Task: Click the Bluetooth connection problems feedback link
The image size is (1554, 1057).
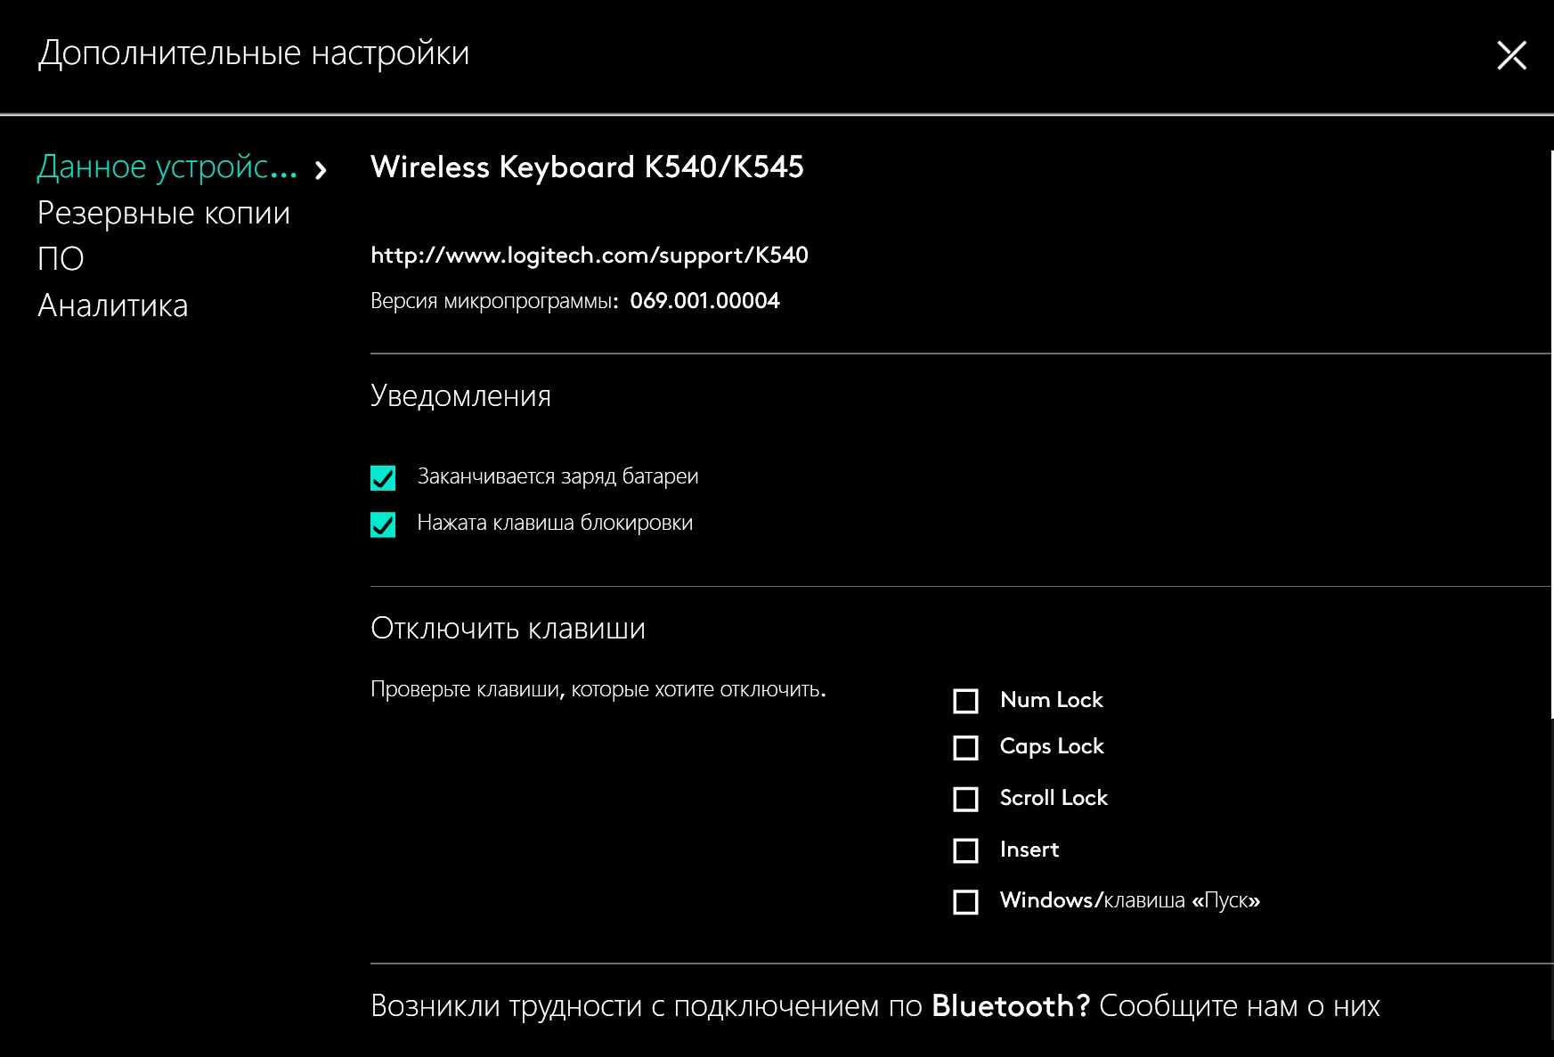Action: pos(875,1005)
